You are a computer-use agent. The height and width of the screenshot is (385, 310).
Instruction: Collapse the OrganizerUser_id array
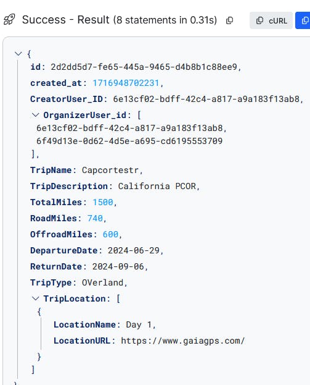pyautogui.click(x=36, y=115)
